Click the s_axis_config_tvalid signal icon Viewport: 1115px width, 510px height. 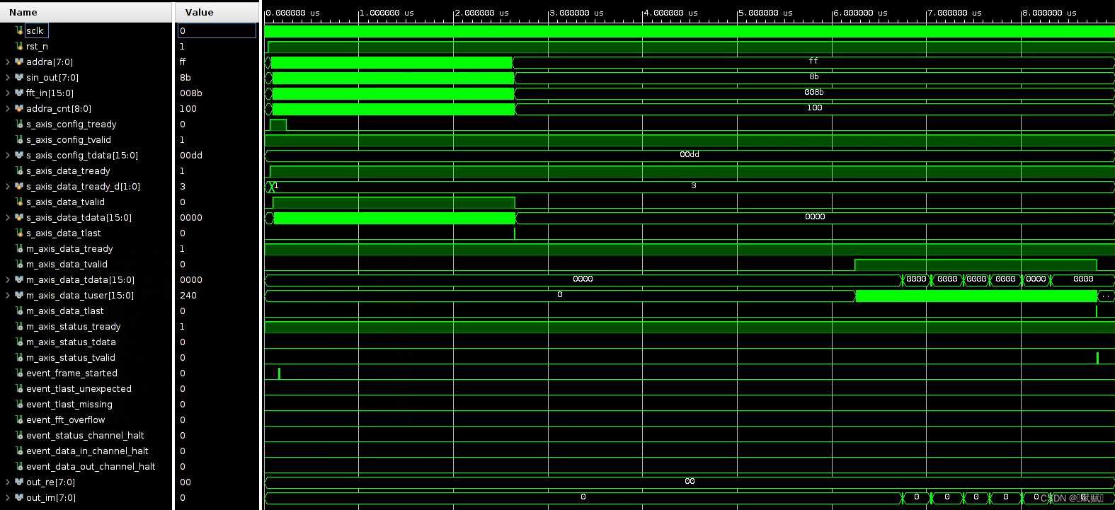click(x=20, y=139)
